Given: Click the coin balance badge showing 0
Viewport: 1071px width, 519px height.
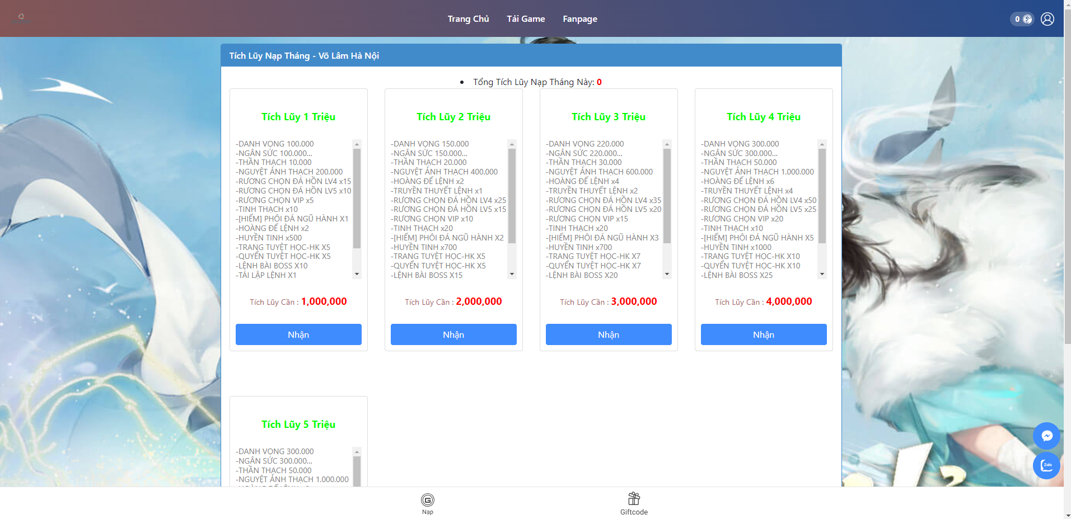Looking at the screenshot, I should (x=1022, y=19).
